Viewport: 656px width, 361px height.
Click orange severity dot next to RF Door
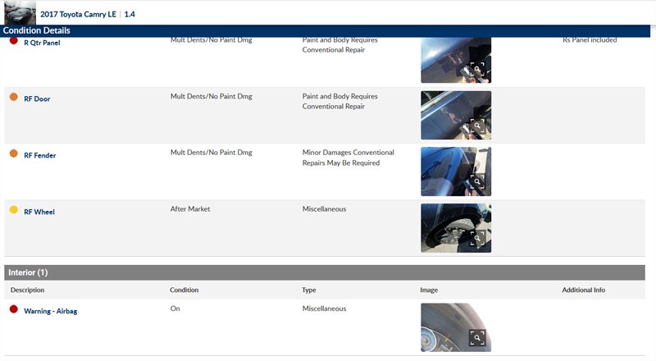(x=13, y=97)
